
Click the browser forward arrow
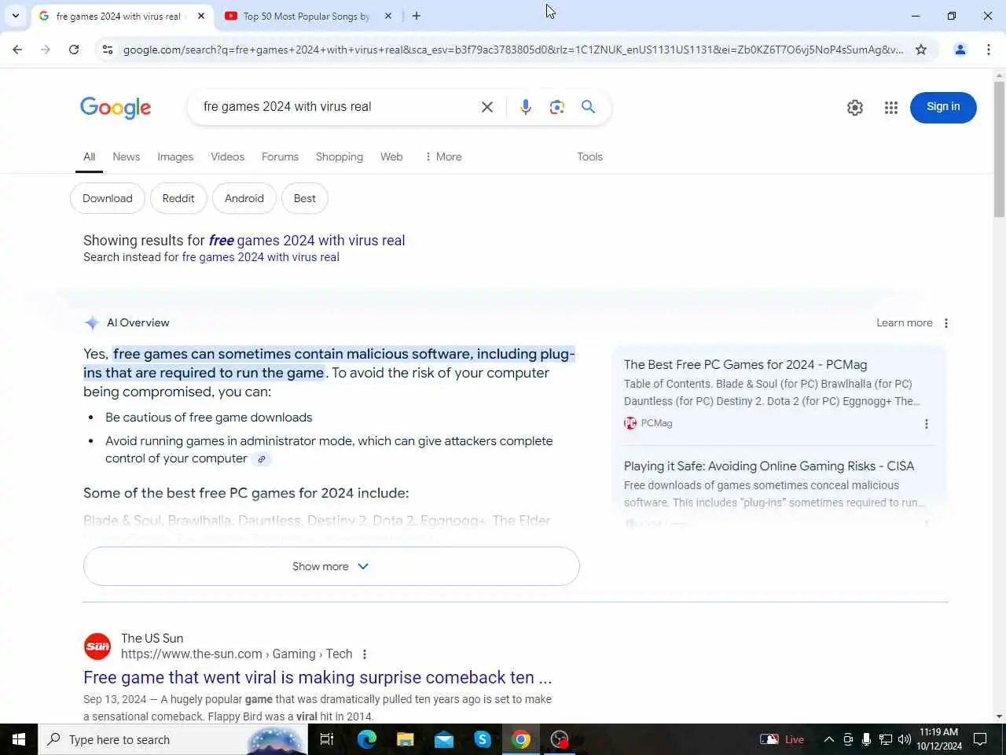[46, 50]
